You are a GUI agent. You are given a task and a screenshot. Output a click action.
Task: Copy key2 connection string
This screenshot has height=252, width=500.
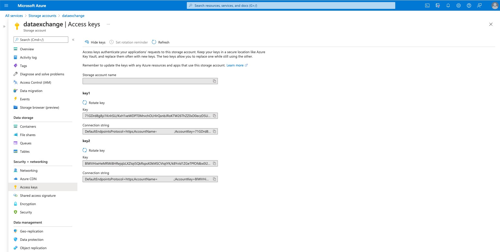(x=214, y=179)
